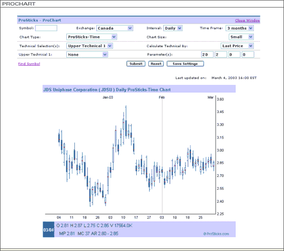Viewport: 284px width, 251px height.
Task: Open Technical Selection(s) dropdown Upper Technical 1
Action: point(89,46)
